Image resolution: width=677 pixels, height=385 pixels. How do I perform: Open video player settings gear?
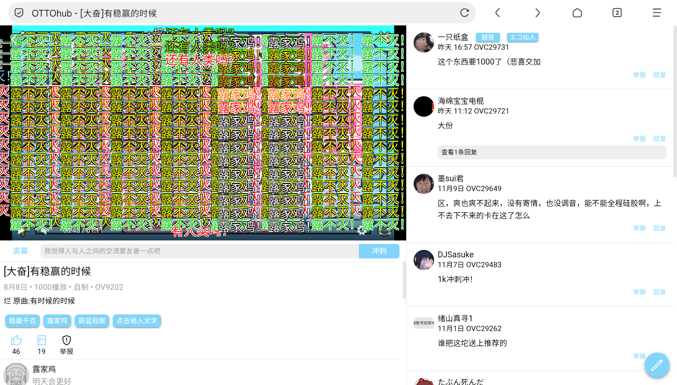(x=362, y=230)
